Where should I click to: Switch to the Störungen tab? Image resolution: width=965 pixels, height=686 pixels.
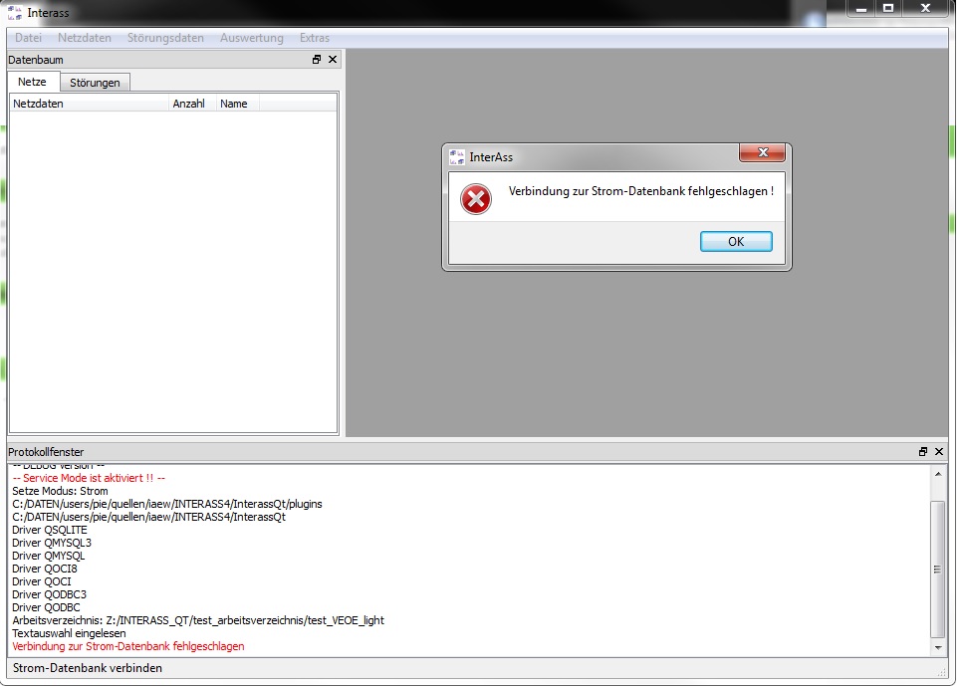click(x=95, y=83)
